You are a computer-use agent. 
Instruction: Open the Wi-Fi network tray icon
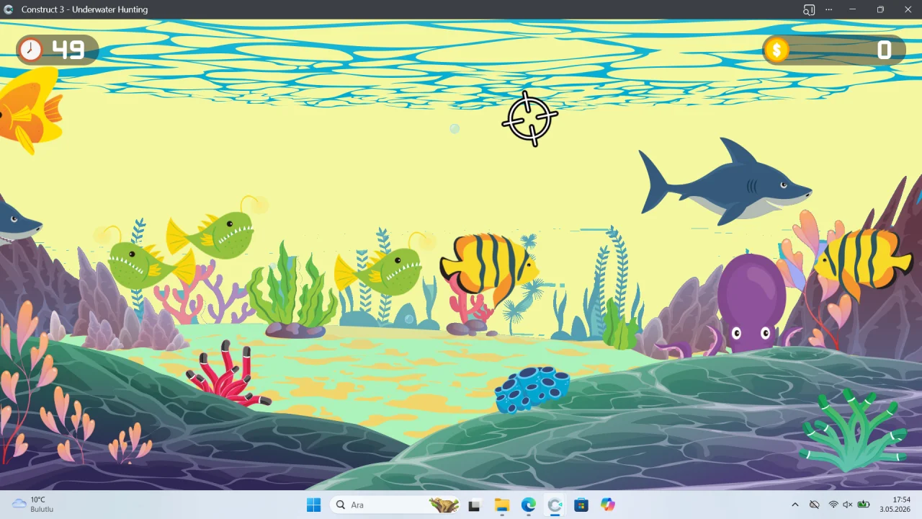(833, 505)
